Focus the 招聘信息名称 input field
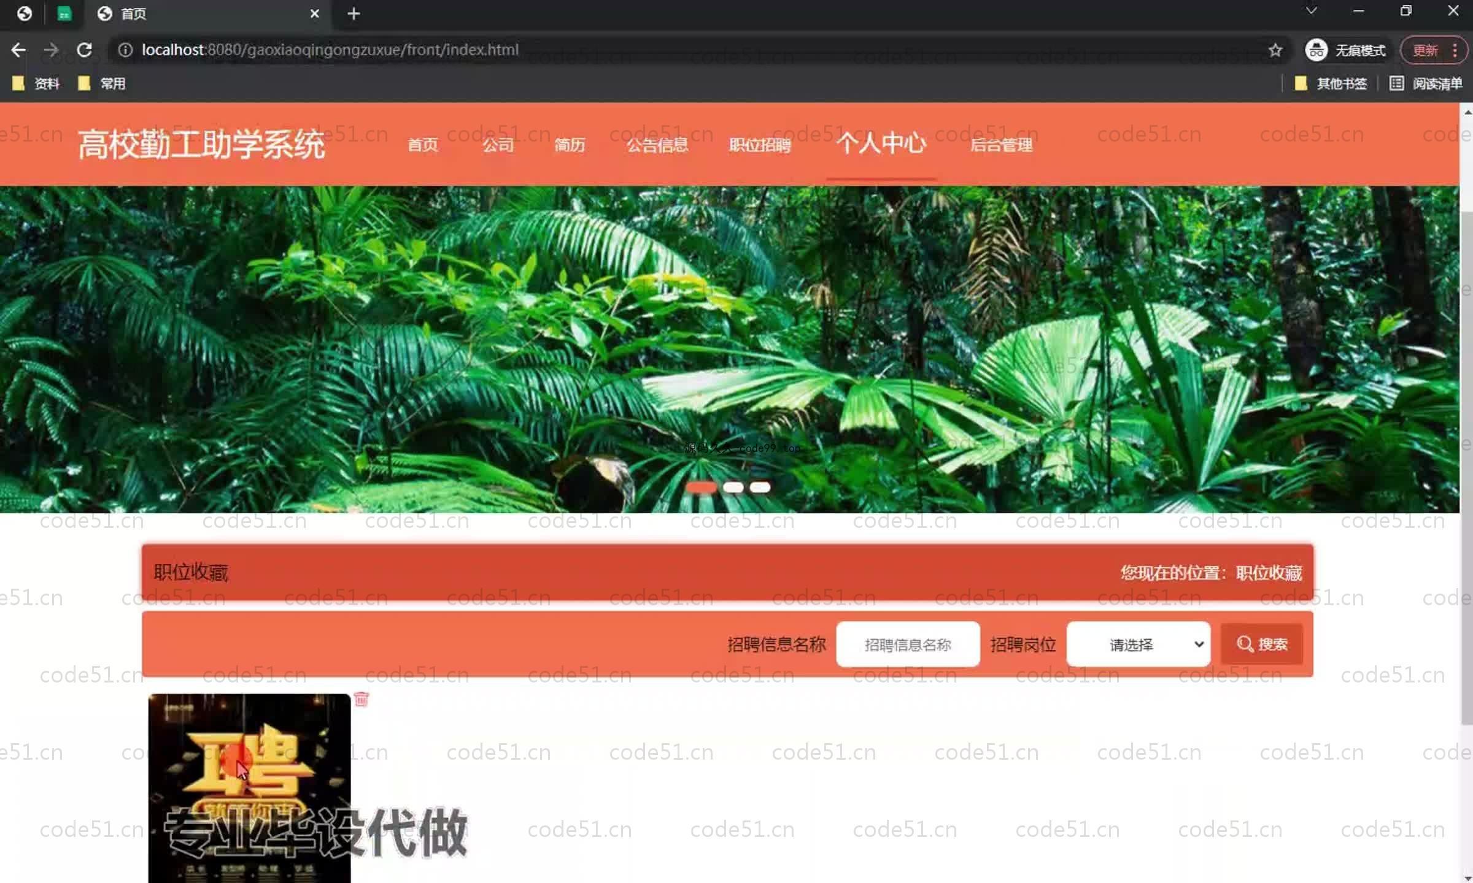The image size is (1473, 883). pyautogui.click(x=908, y=644)
